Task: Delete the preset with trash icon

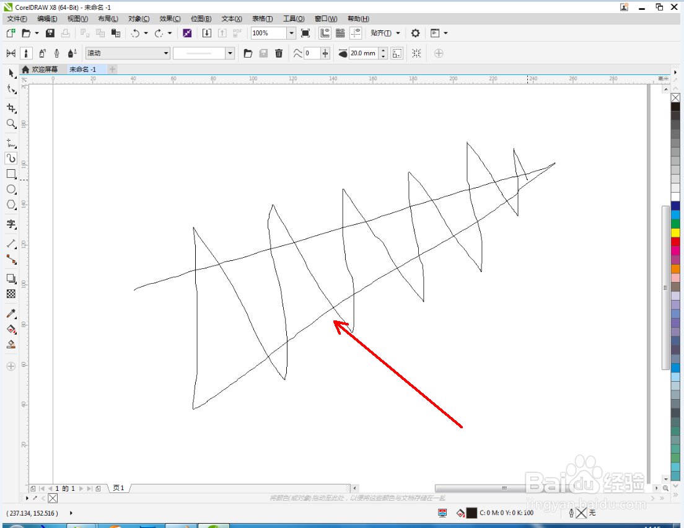Action: [x=279, y=53]
